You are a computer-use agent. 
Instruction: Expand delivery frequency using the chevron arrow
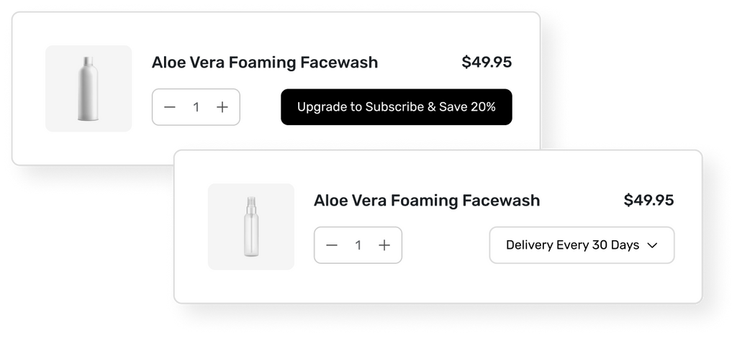(653, 245)
